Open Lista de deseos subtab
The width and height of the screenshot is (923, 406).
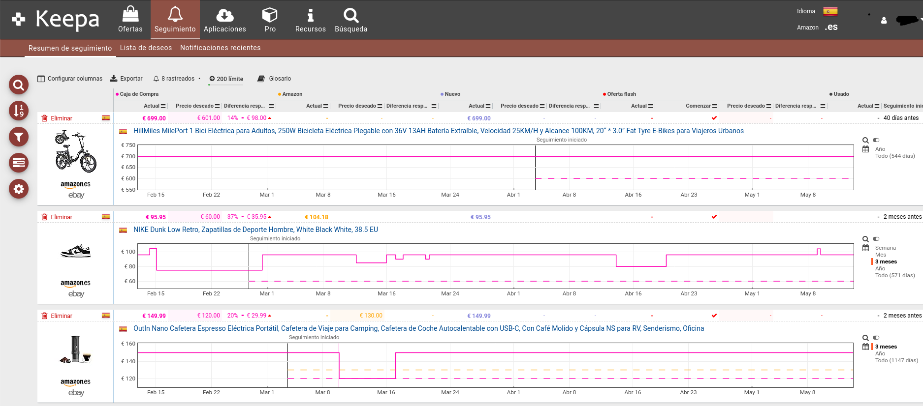[x=146, y=48]
